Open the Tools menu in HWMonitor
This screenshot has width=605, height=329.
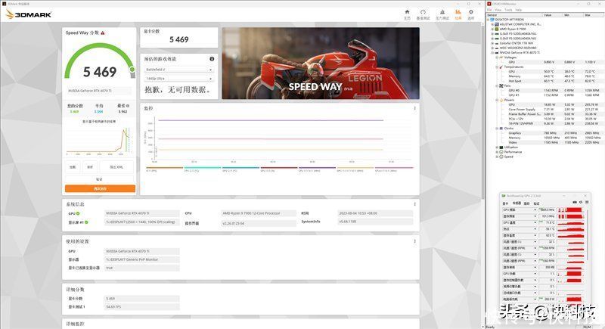click(x=508, y=10)
